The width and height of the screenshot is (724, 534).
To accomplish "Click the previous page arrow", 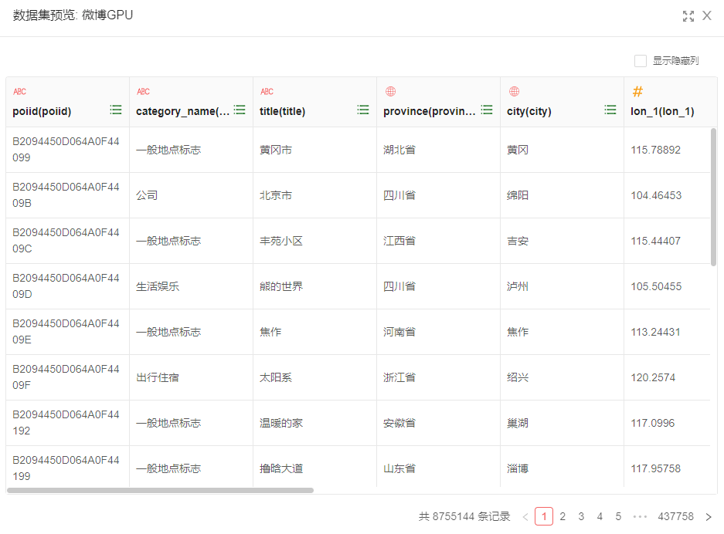I will (525, 516).
